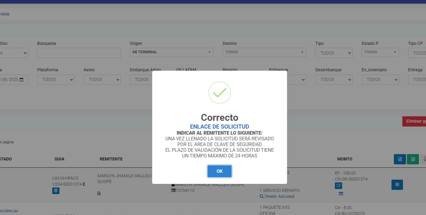
Task: Open the calendar picker in date field
Action: click(x=21, y=80)
